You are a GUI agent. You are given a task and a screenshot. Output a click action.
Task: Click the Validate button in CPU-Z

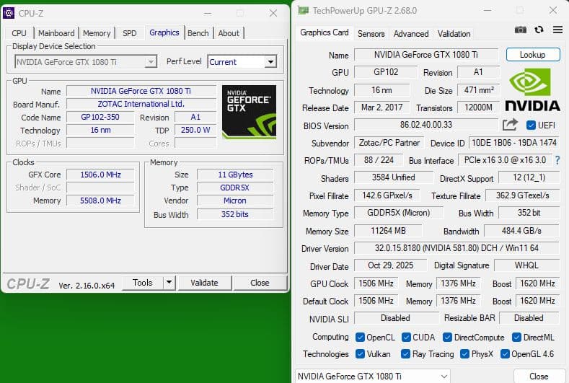pyautogui.click(x=204, y=283)
